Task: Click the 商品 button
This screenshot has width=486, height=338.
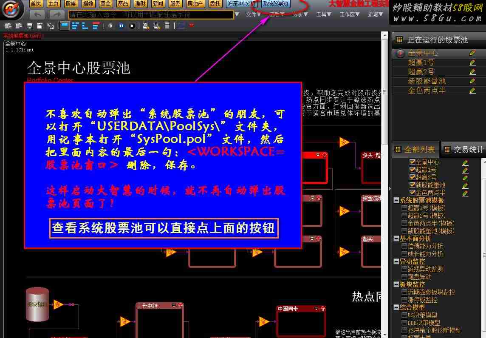Action: tap(123, 3)
